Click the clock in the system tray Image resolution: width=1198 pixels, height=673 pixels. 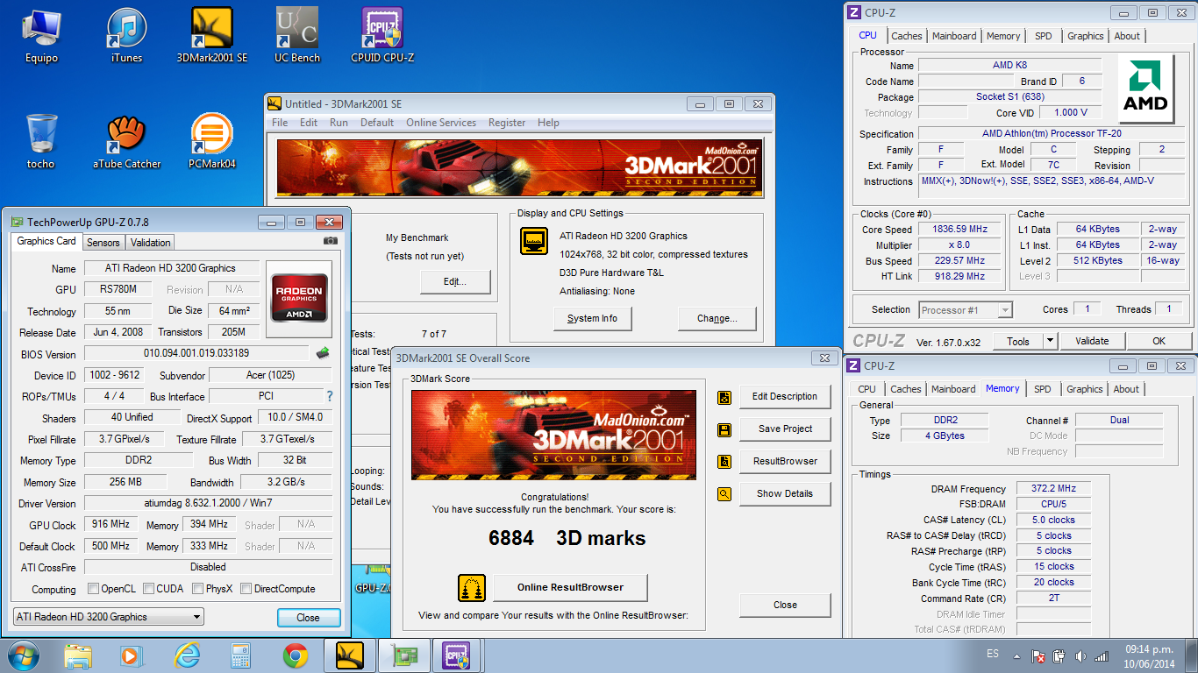(1151, 655)
